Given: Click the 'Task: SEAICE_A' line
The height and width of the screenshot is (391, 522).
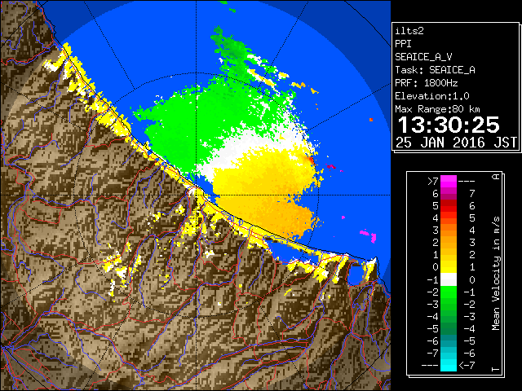Looking at the screenshot, I should click(x=435, y=70).
